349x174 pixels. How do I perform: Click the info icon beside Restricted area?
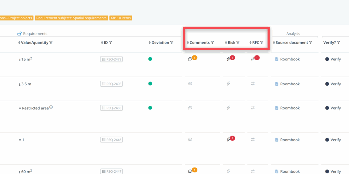pyautogui.click(x=51, y=107)
